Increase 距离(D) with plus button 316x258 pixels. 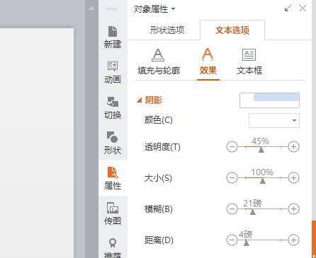(x=293, y=240)
